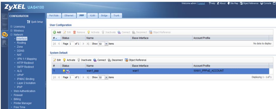Viewport: 276px width, 109px height.
Task: Click page number field in User Configuration
Action: click(x=71, y=44)
